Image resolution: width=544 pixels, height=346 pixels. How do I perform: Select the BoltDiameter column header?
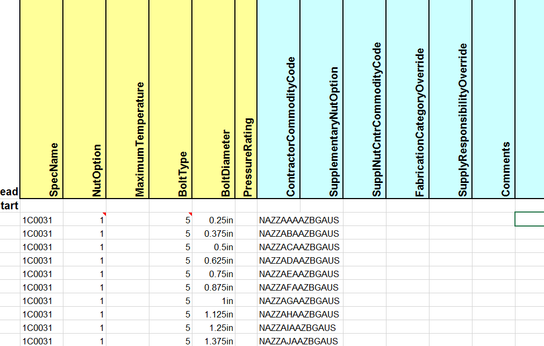213,99
